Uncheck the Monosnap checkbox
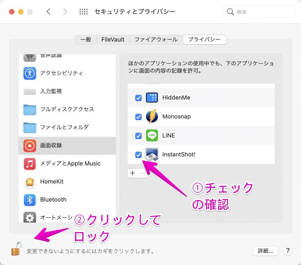301x265 pixels. coord(138,117)
